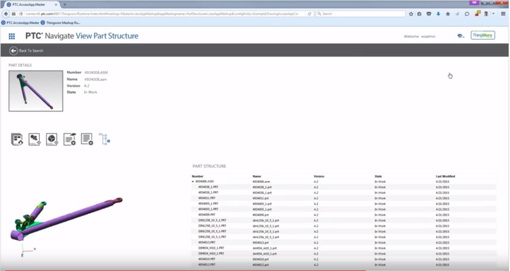This screenshot has width=510, height=271.
Task: Select the part structure tree icon
Action: pos(104,139)
